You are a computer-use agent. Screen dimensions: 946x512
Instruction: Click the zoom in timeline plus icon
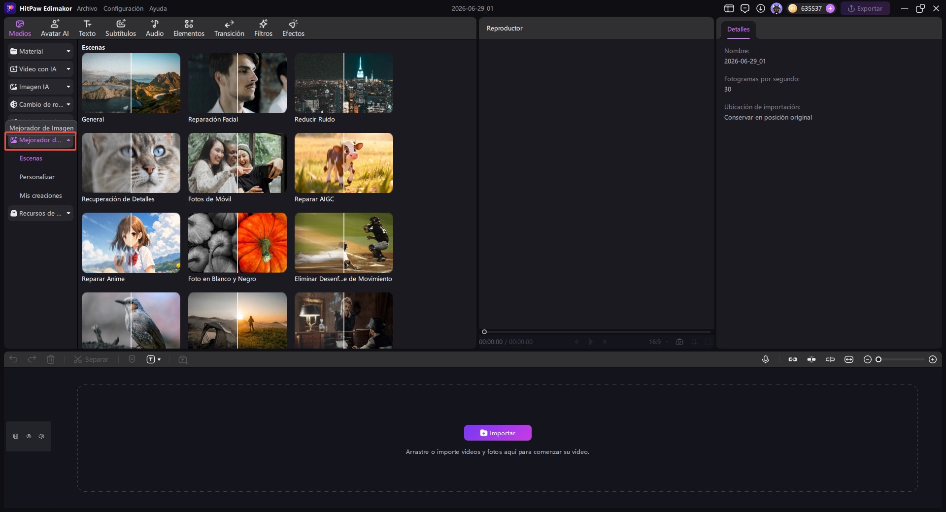(933, 359)
